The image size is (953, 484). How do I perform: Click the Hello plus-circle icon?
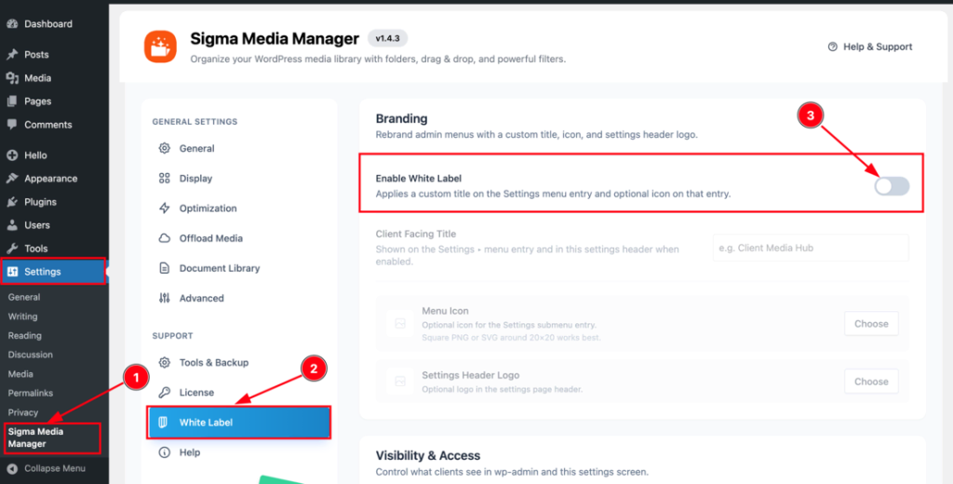click(x=12, y=155)
